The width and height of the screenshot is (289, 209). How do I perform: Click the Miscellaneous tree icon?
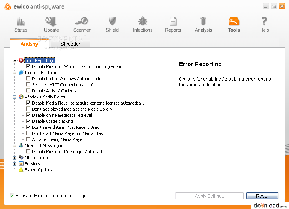(21, 158)
